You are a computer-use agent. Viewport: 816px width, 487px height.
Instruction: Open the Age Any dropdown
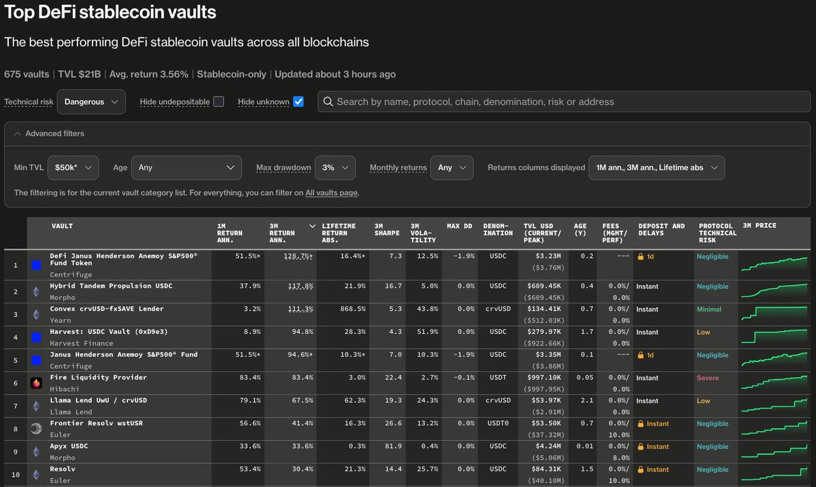click(x=186, y=167)
